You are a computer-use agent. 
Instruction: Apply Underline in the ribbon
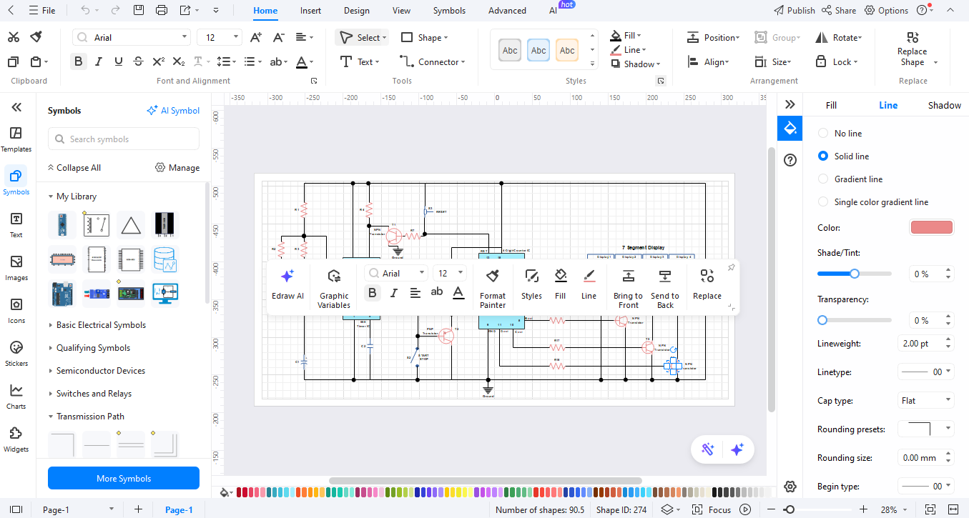119,61
